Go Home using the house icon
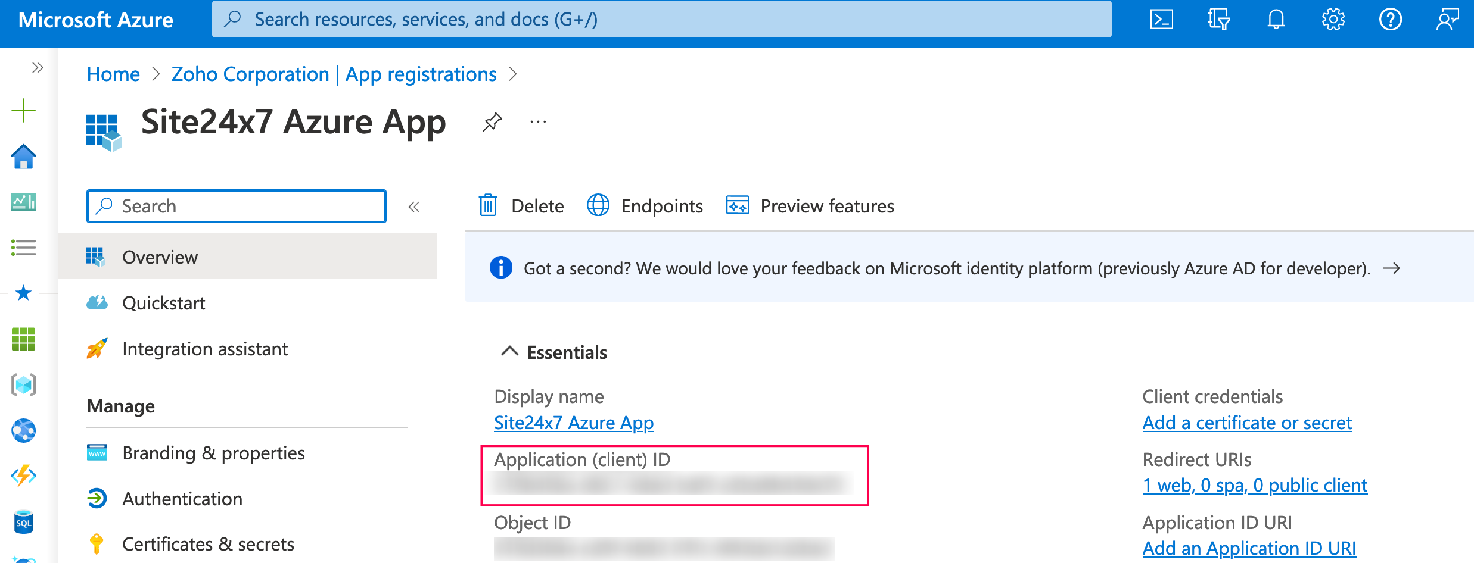1474x563 pixels. point(23,157)
